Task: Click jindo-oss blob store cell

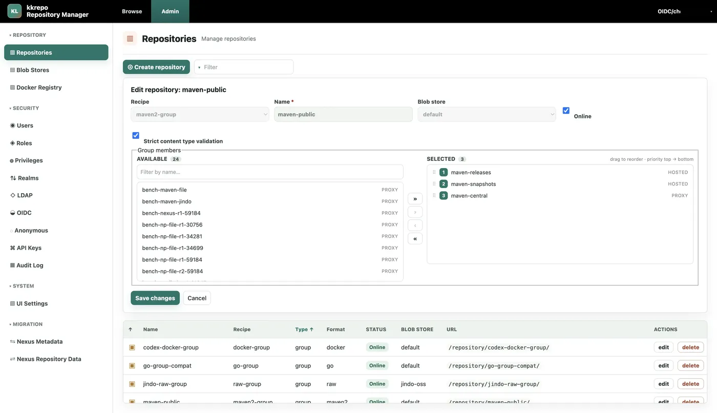Action: click(413, 384)
